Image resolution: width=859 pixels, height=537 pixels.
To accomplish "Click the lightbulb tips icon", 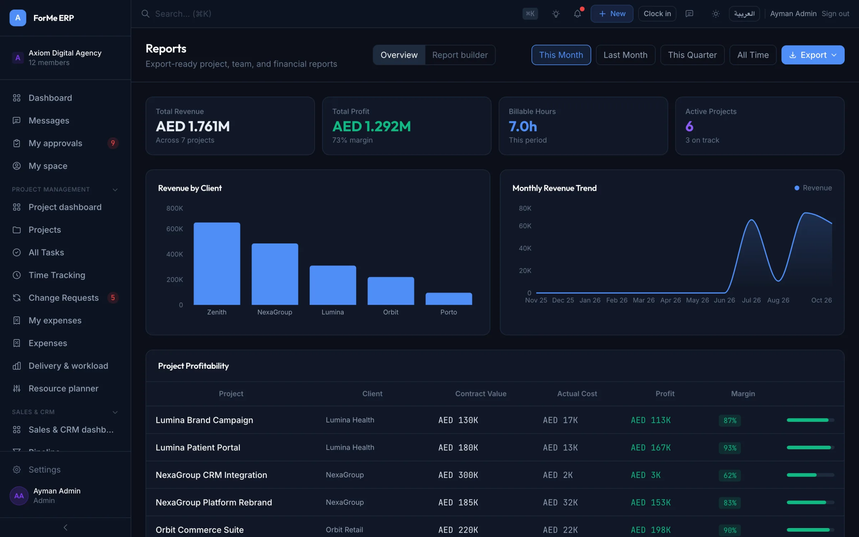I will tap(556, 14).
